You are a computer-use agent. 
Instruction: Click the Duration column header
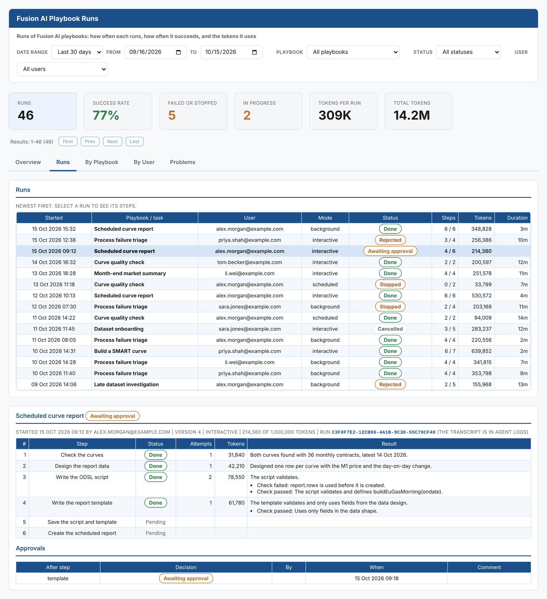point(513,218)
